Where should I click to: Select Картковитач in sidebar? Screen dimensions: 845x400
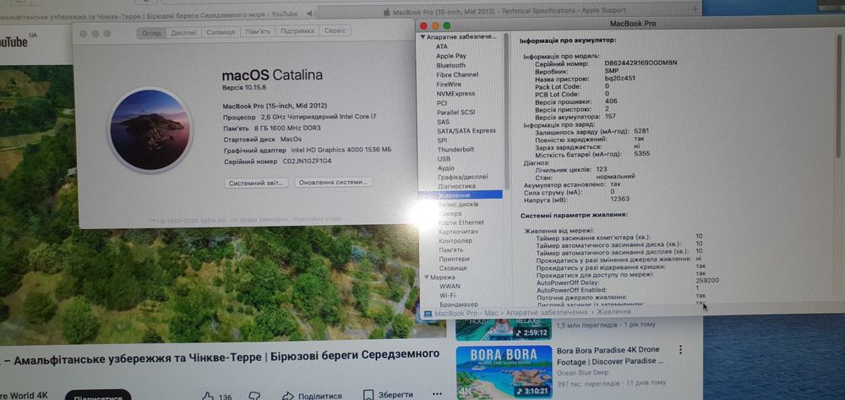click(x=459, y=231)
